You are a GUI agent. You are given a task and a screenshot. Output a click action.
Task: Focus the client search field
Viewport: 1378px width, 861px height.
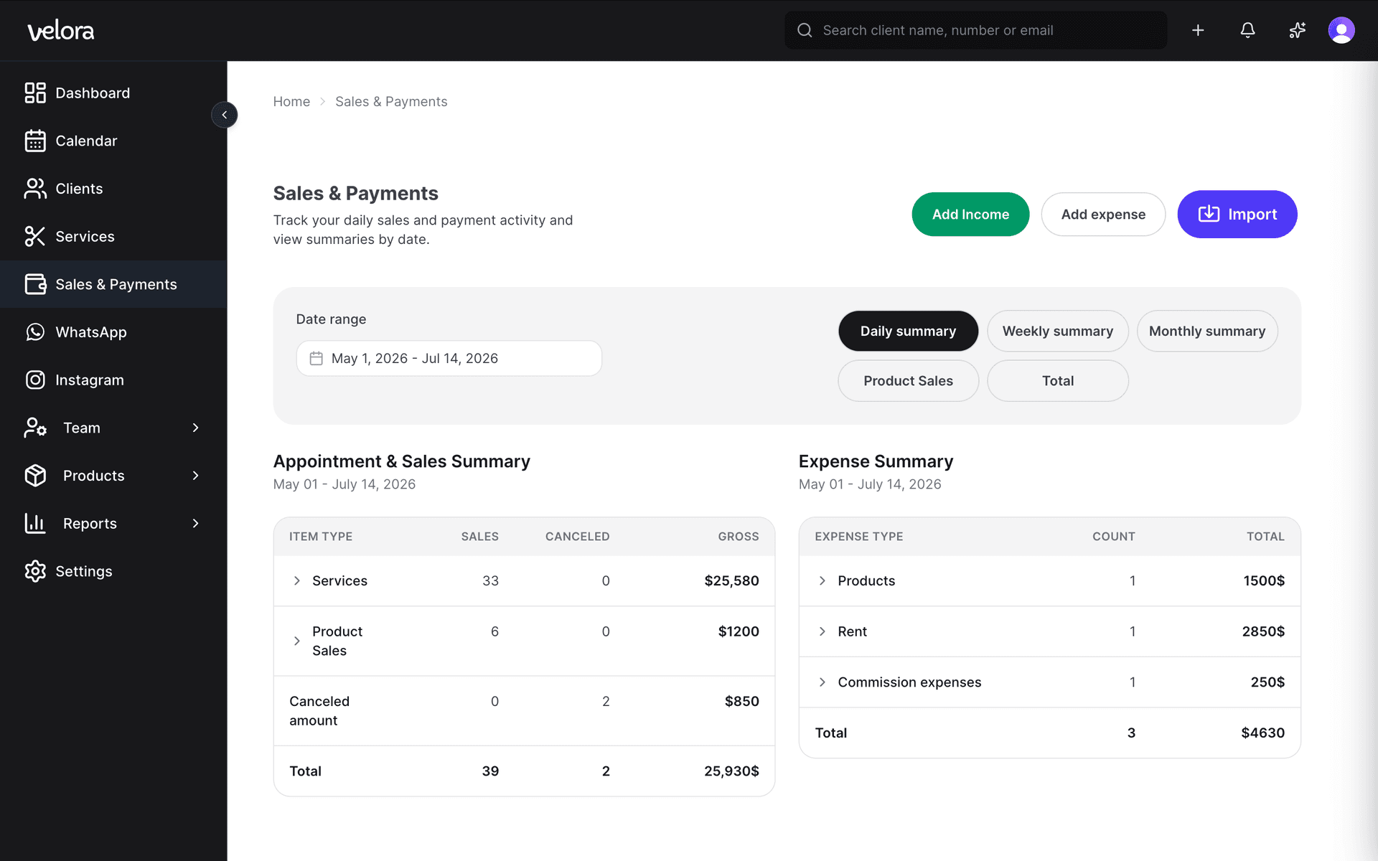pyautogui.click(x=975, y=30)
